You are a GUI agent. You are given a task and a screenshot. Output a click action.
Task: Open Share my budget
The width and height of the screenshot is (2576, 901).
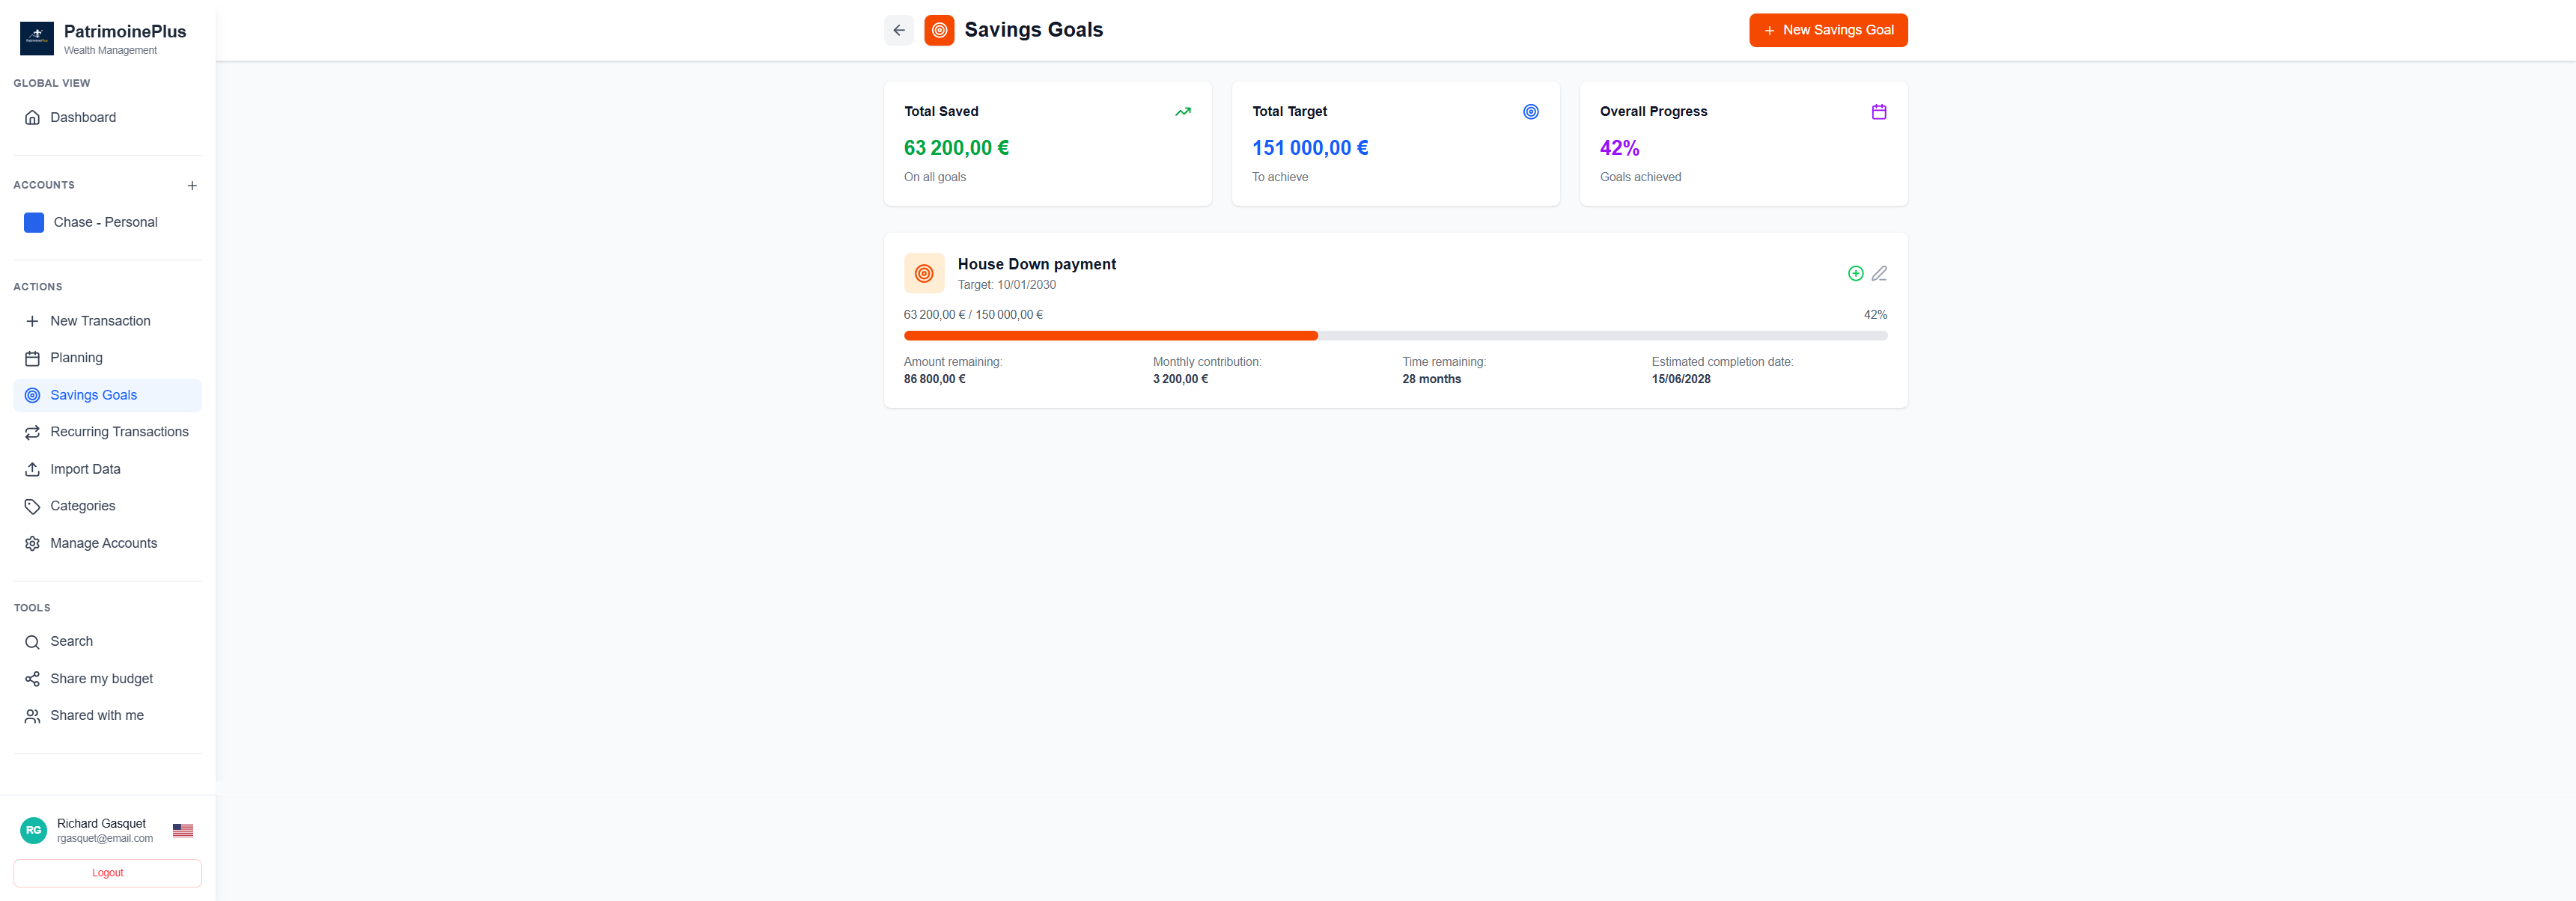[x=101, y=679]
